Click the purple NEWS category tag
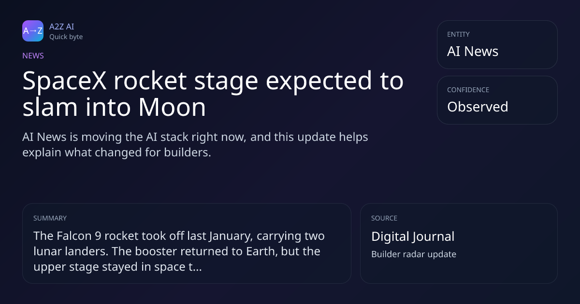The height and width of the screenshot is (304, 580). (x=33, y=55)
